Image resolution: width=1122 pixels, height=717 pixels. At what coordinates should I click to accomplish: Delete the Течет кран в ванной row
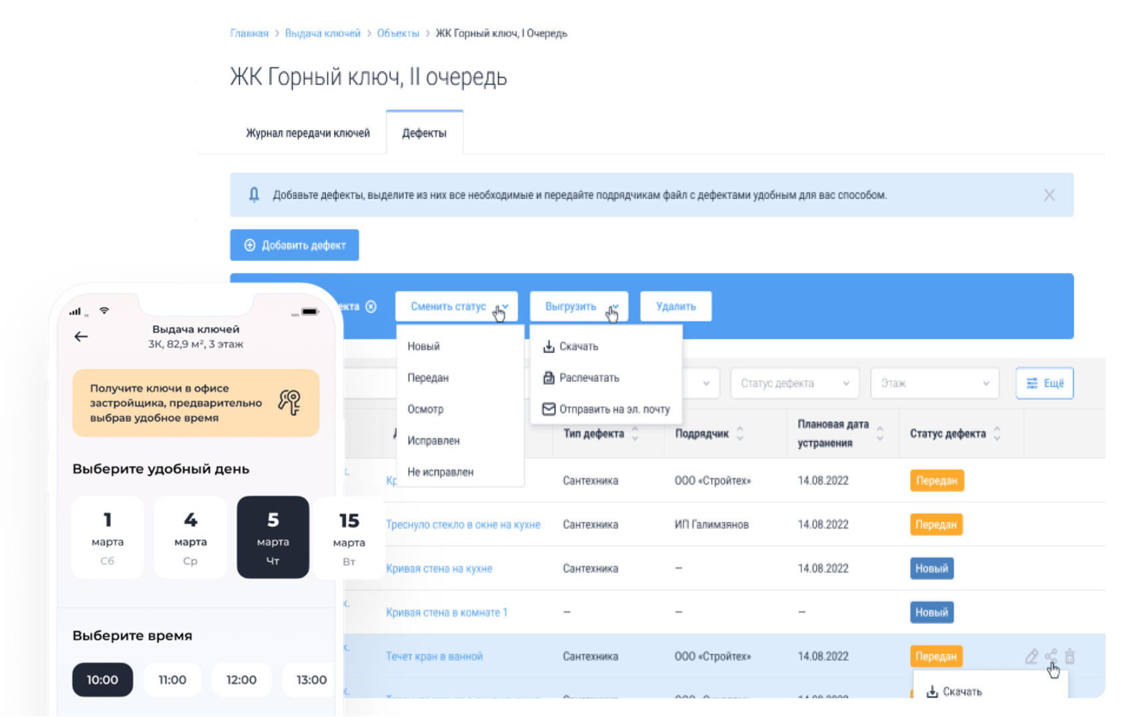[1070, 656]
